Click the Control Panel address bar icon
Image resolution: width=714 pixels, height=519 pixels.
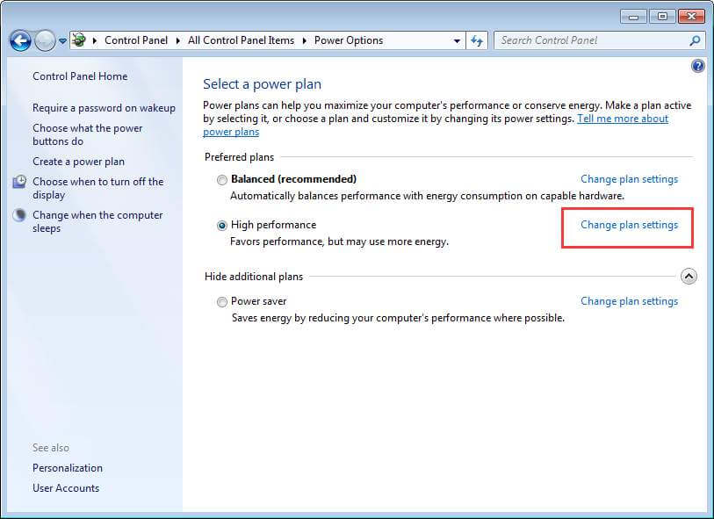79,40
